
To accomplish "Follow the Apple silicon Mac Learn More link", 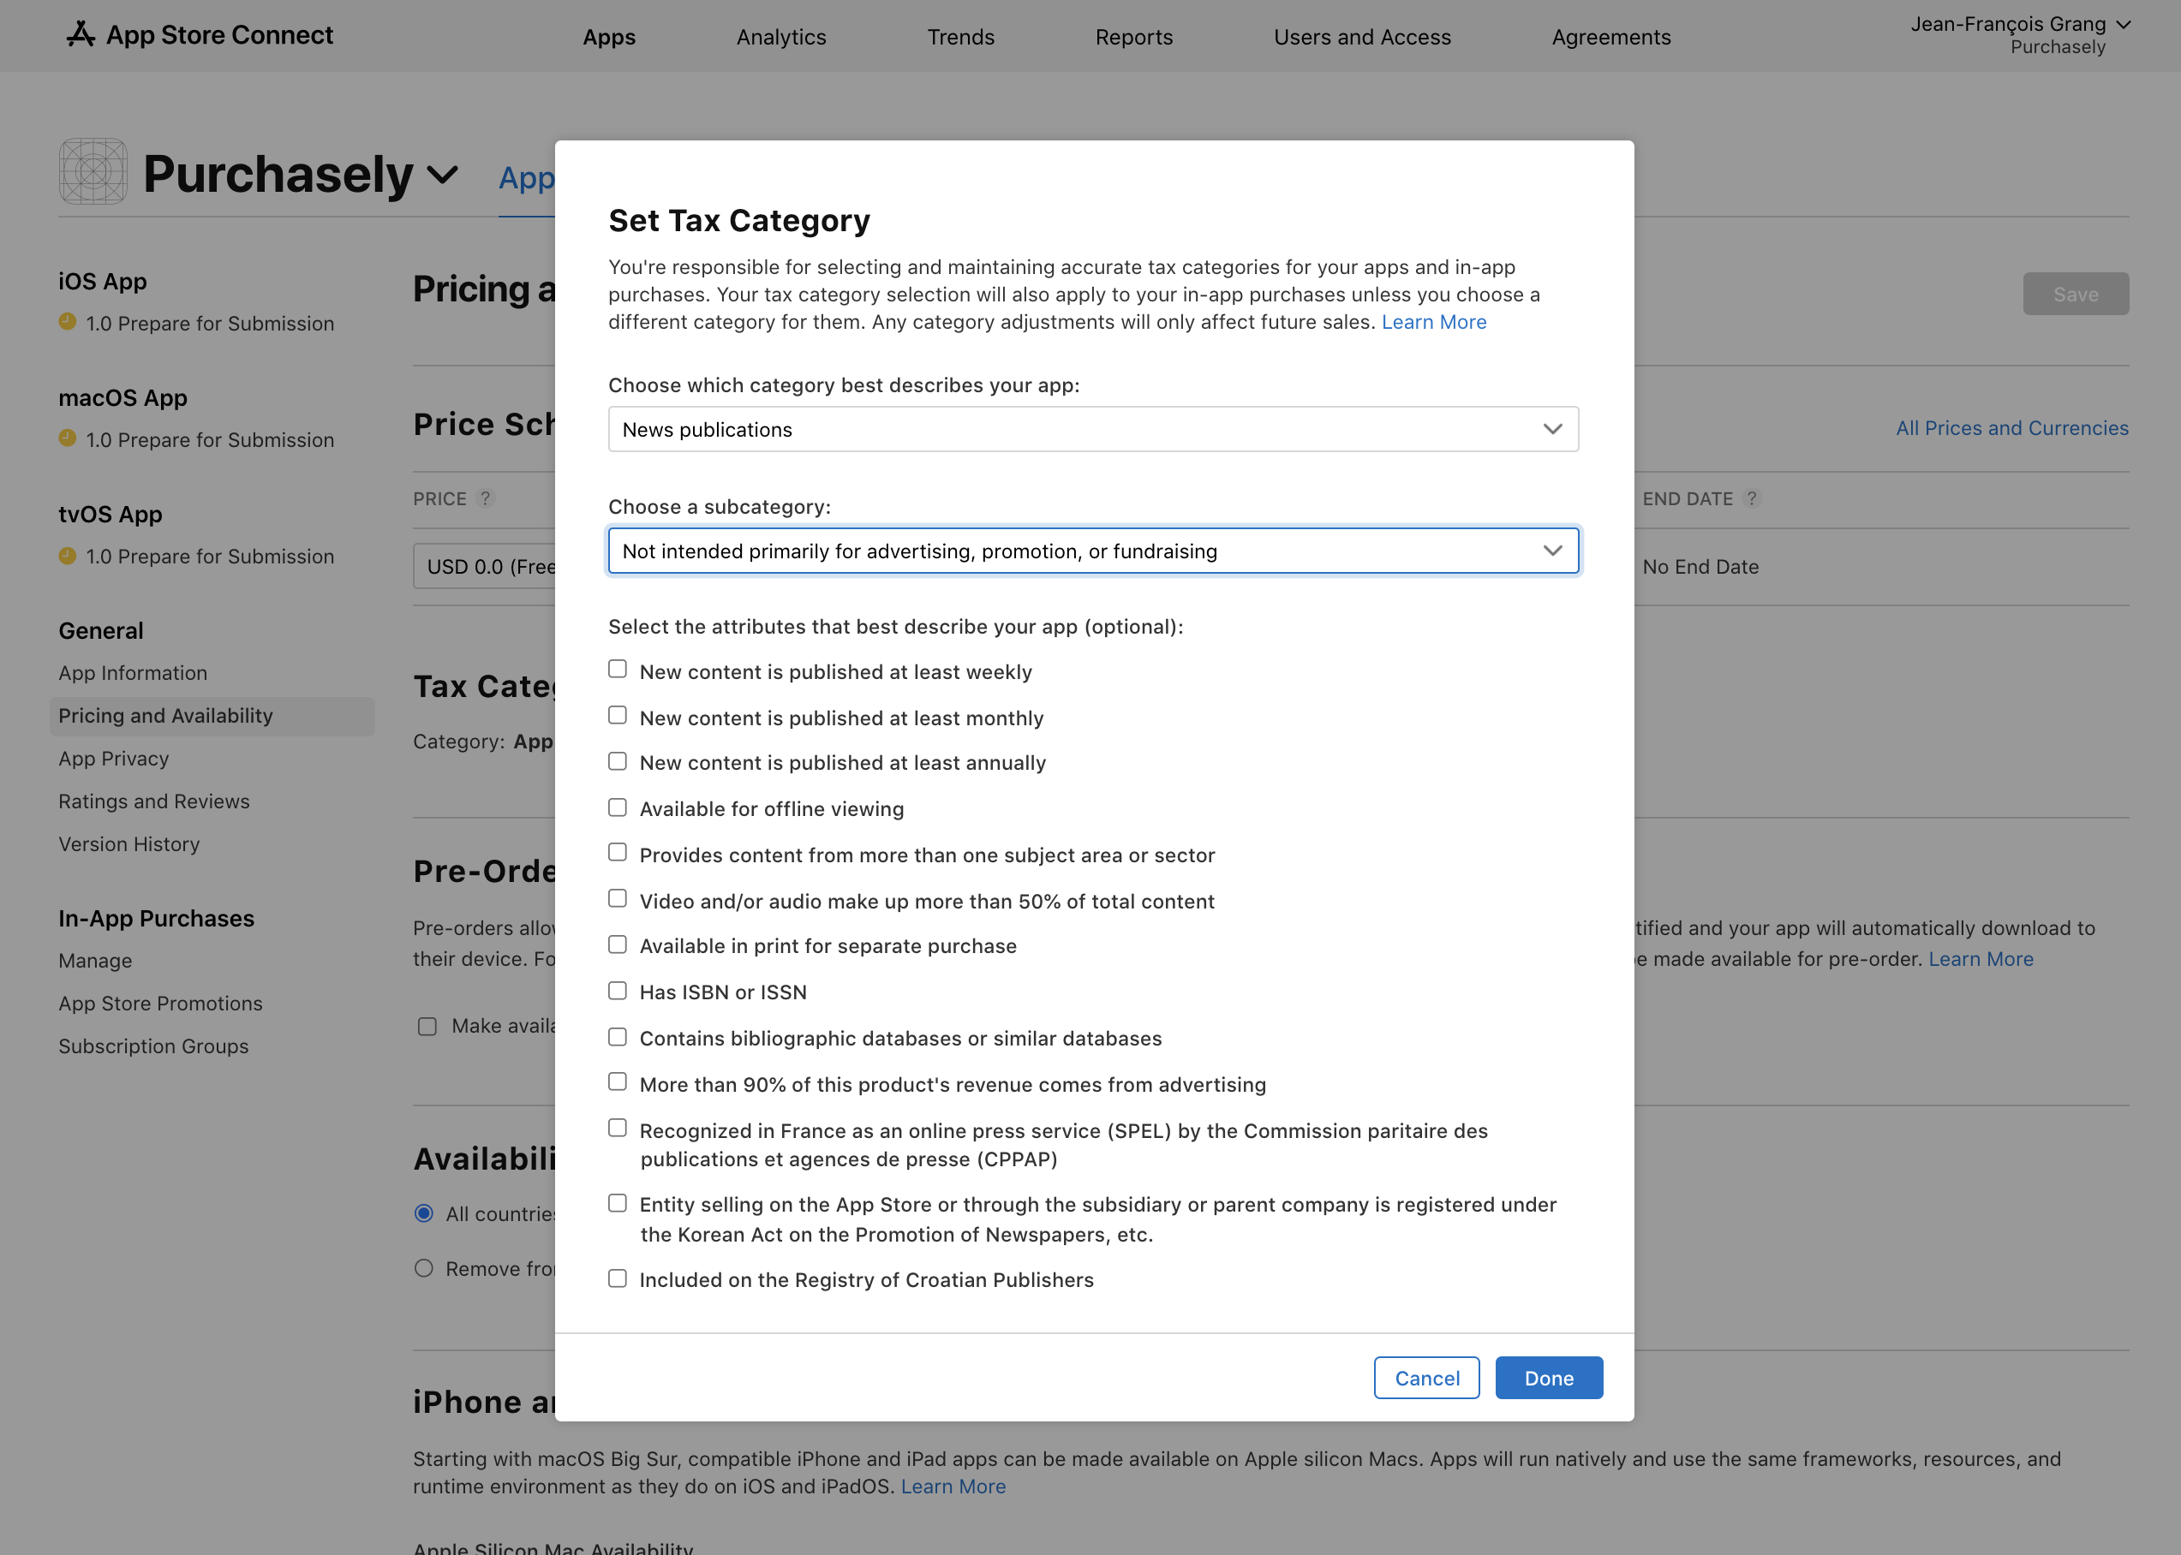I will 953,1486.
